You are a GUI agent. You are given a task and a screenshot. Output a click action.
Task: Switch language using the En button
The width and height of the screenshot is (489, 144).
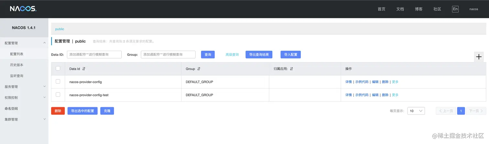pyautogui.click(x=455, y=9)
